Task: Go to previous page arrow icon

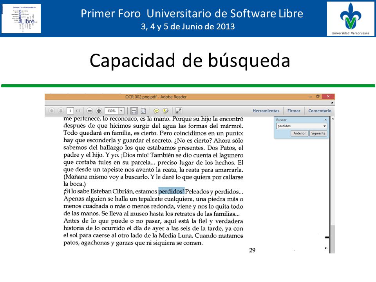Action: coord(52,111)
